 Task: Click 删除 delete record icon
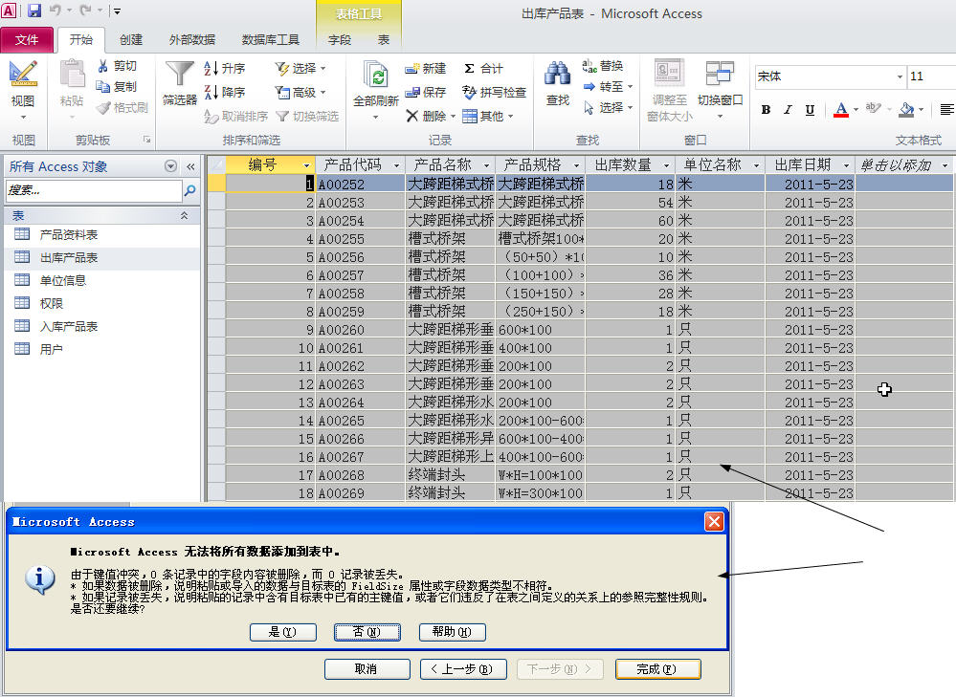(411, 116)
